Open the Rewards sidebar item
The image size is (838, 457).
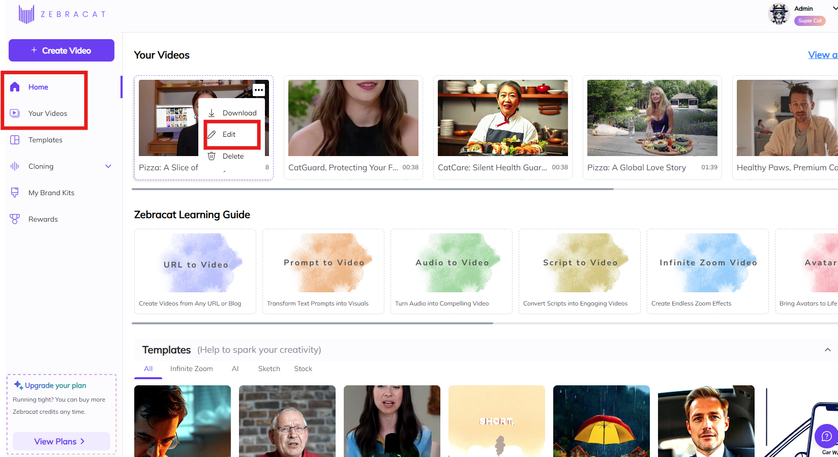[x=43, y=219]
